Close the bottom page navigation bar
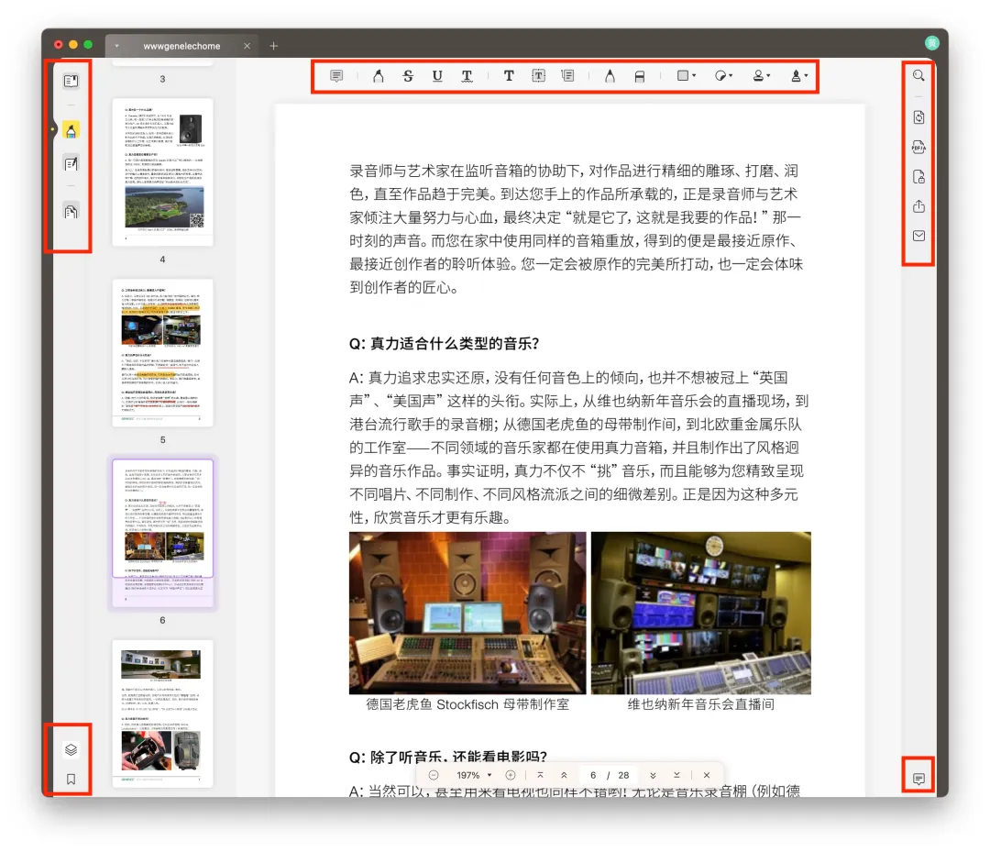 707,775
